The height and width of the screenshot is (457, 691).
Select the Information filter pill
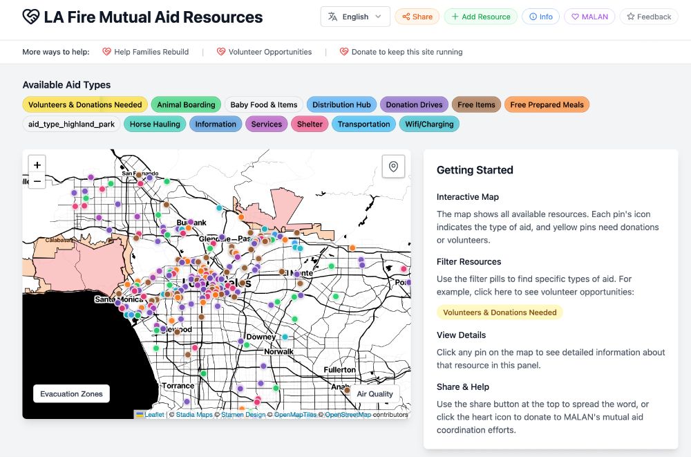[x=216, y=124]
